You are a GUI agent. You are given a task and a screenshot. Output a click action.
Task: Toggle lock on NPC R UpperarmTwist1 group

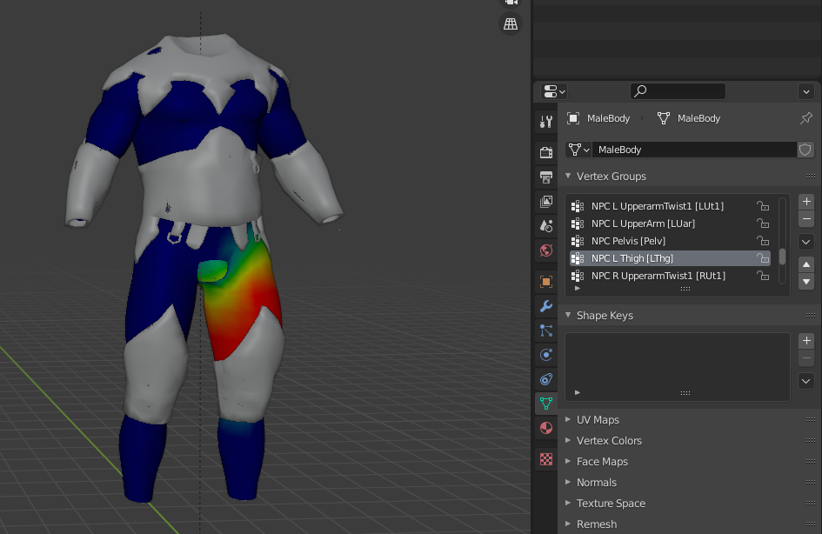click(x=763, y=276)
